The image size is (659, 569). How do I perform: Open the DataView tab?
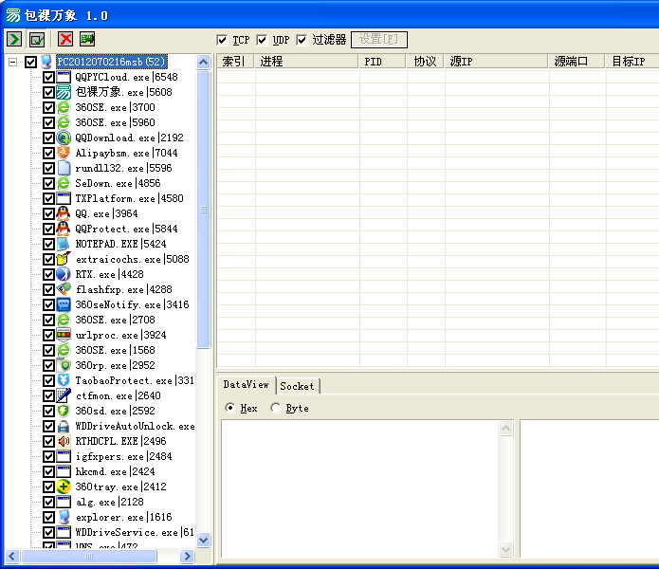246,385
